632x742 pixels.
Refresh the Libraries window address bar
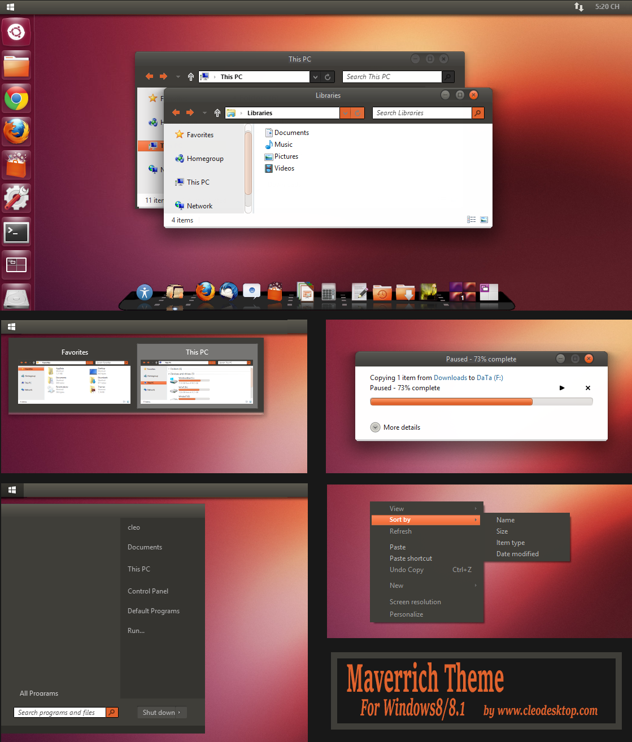[x=358, y=113]
